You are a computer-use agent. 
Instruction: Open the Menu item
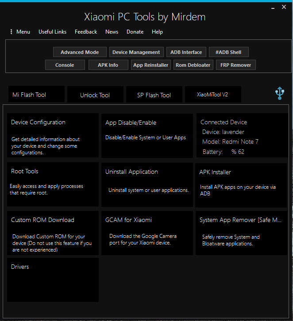(x=23, y=32)
